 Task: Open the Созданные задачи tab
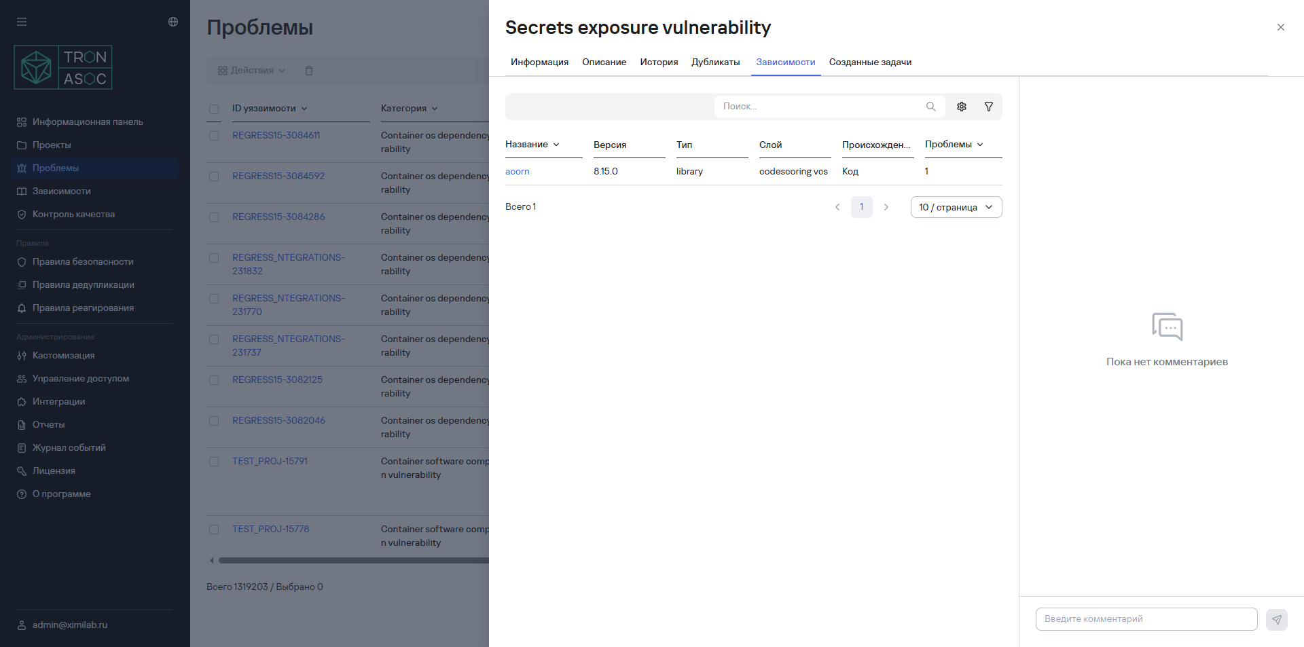pos(870,62)
